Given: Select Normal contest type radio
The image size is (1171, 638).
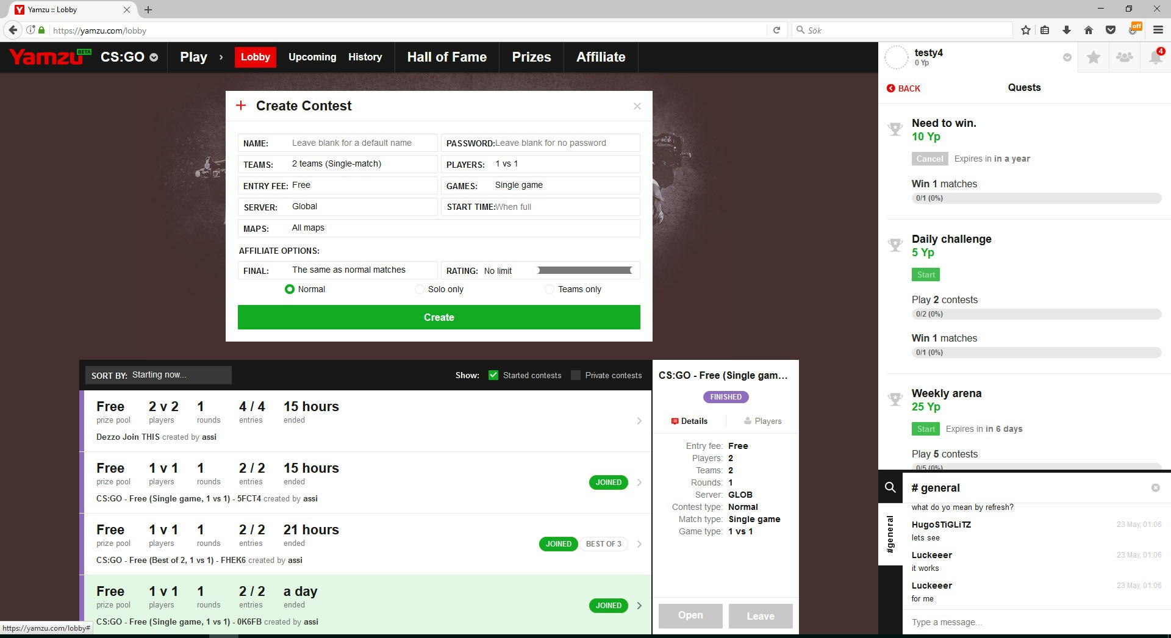Looking at the screenshot, I should pyautogui.click(x=290, y=289).
